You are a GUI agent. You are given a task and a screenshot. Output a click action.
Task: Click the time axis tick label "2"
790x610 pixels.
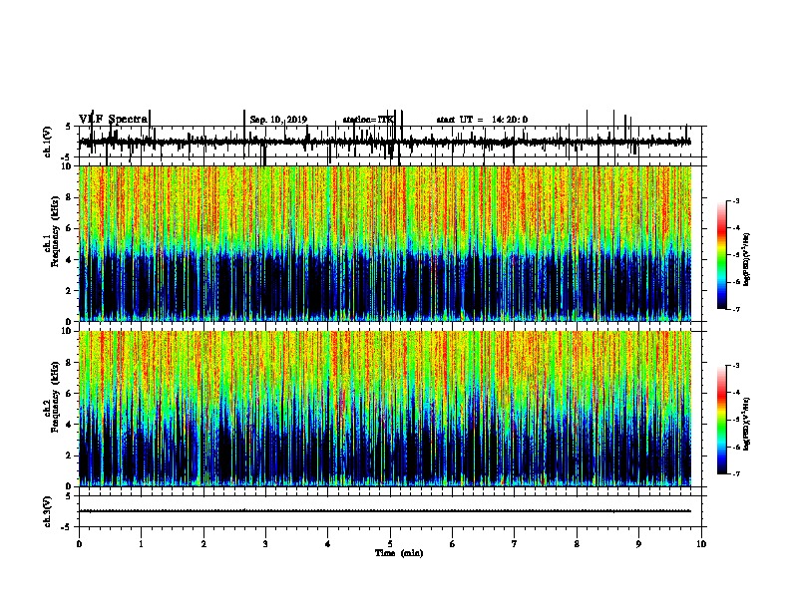tap(203, 544)
